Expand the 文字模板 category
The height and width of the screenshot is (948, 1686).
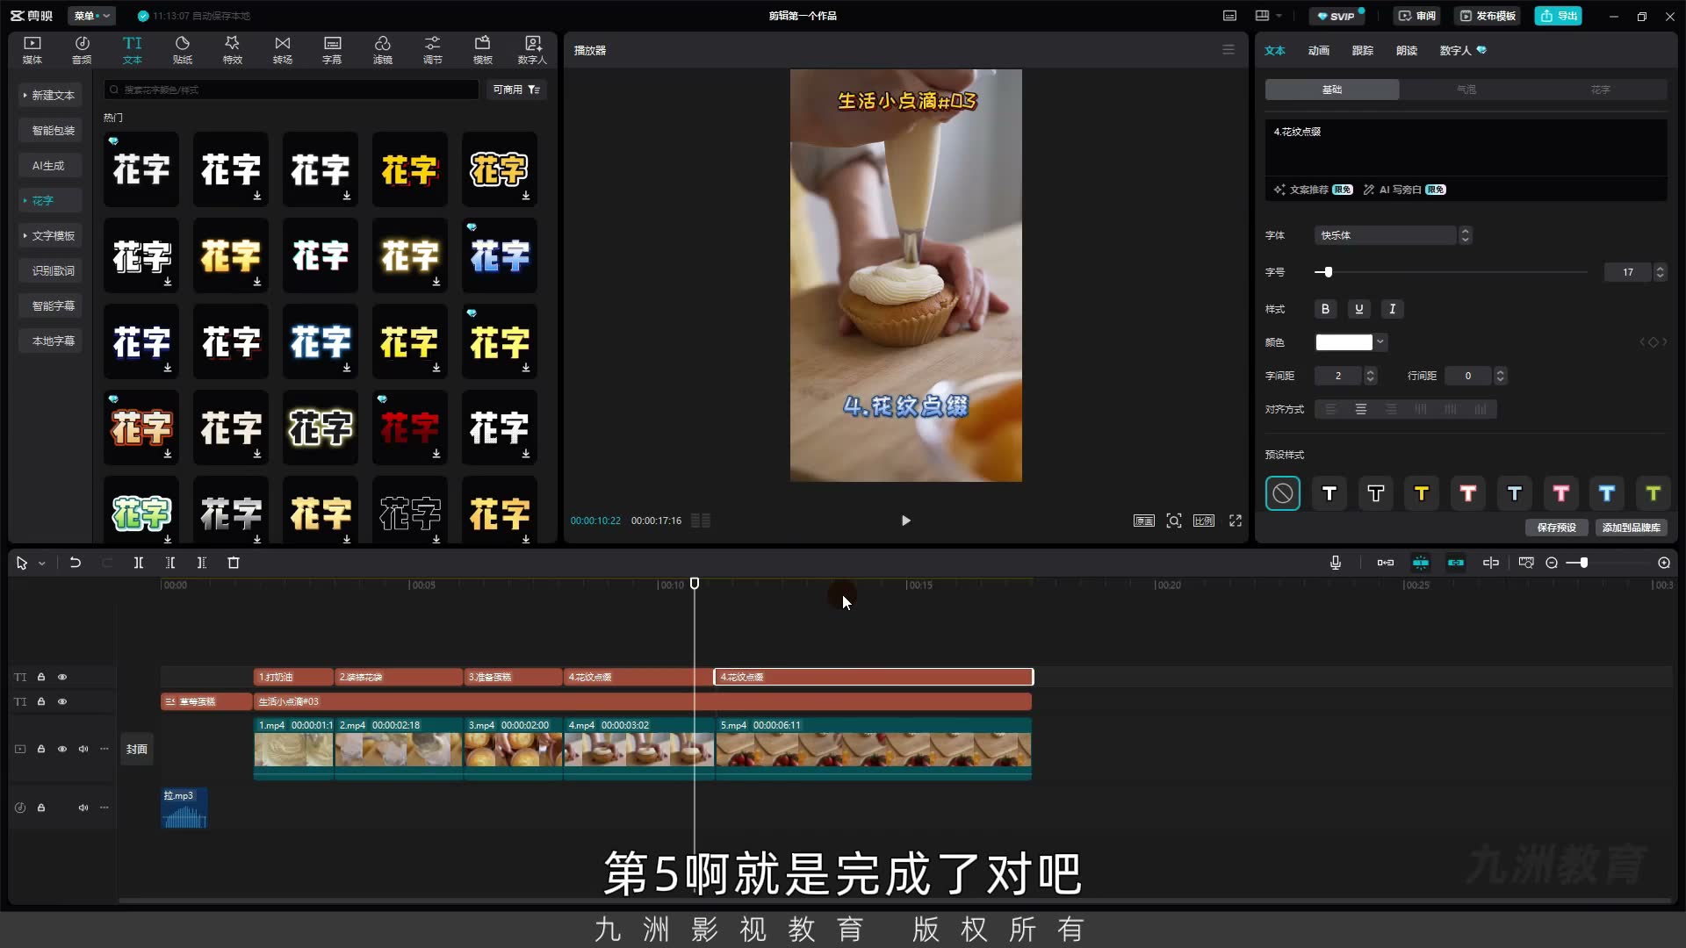click(50, 235)
